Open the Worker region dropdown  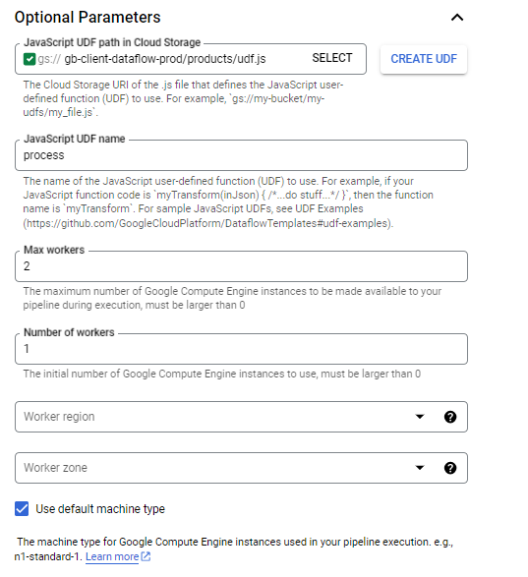click(x=241, y=417)
